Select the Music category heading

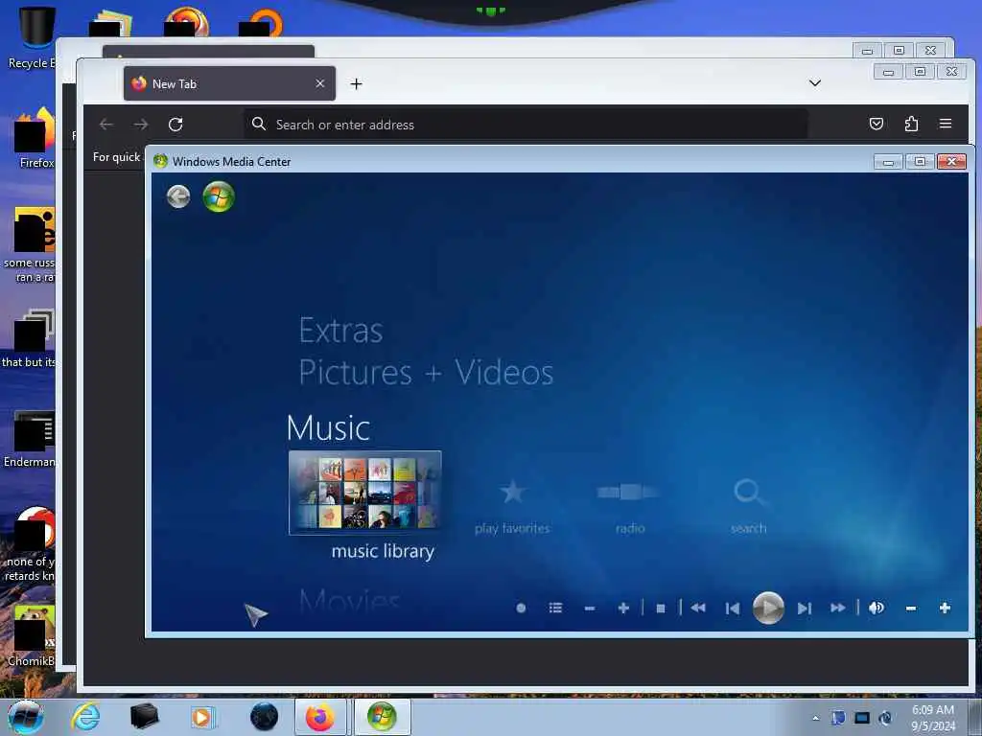(x=328, y=428)
